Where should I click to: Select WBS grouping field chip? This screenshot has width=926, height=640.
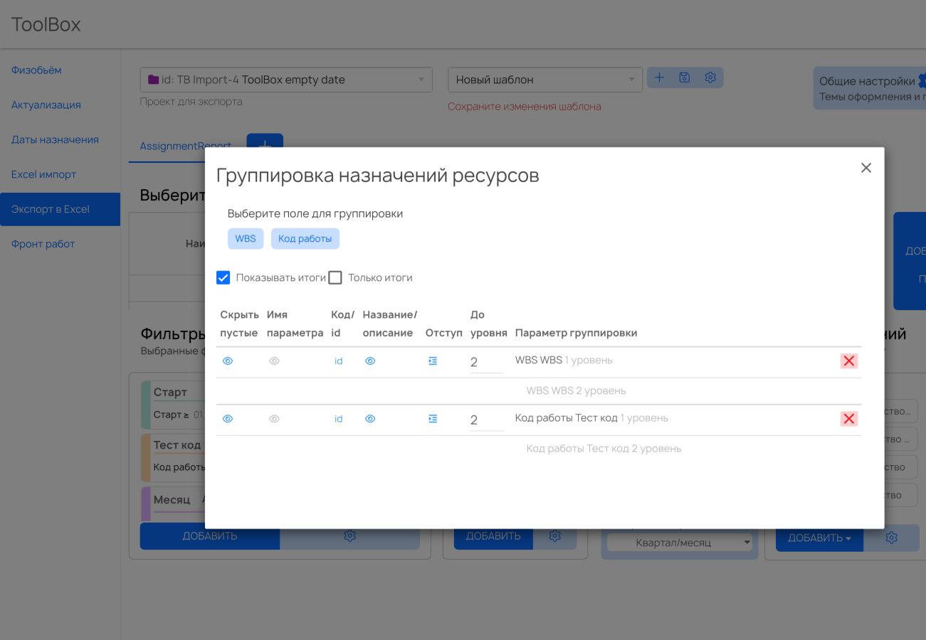[x=246, y=239]
